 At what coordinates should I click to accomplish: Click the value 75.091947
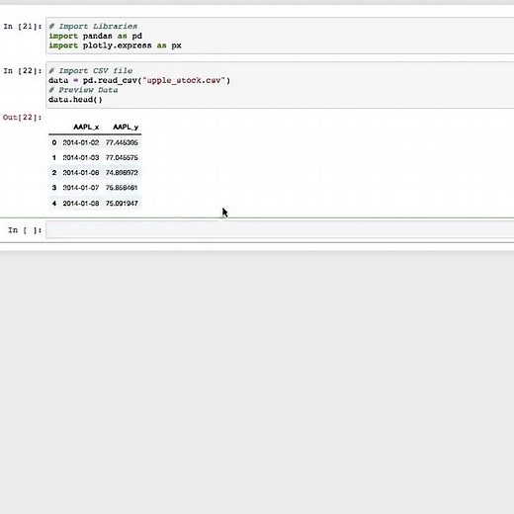pyautogui.click(x=122, y=204)
